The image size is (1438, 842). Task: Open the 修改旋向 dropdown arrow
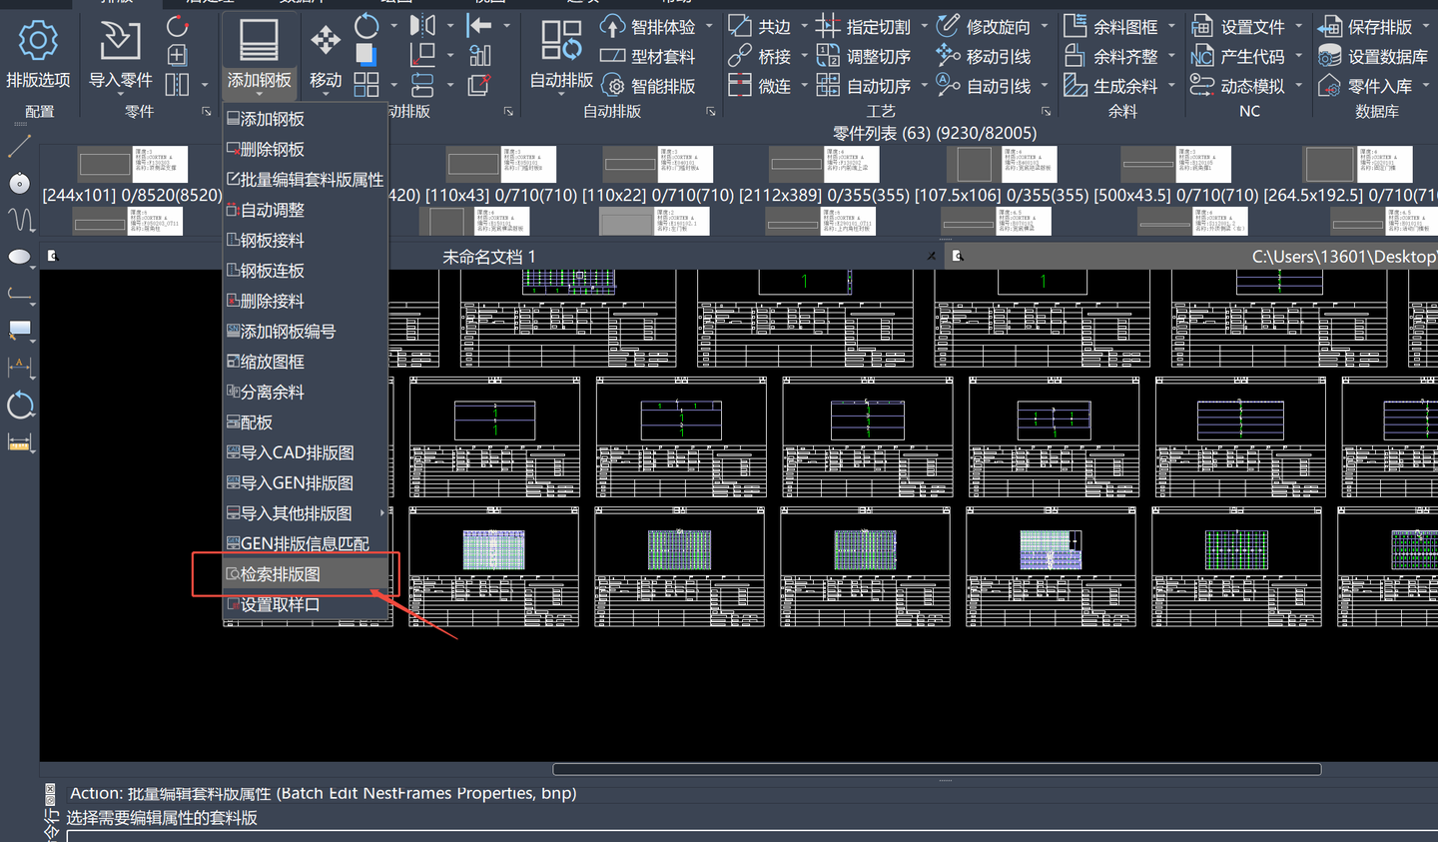[1045, 26]
